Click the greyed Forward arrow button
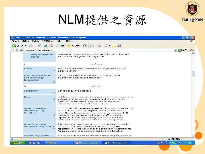This screenshot has height=154, width=205. (30, 46)
